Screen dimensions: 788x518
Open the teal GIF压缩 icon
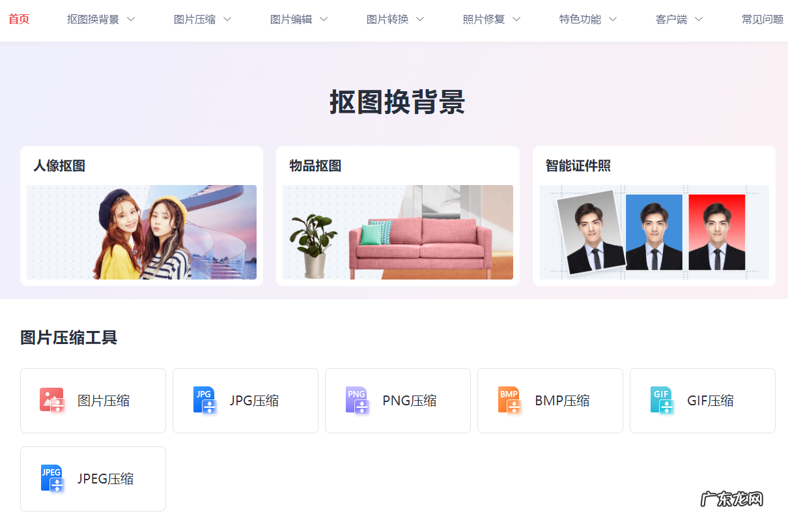pos(662,401)
